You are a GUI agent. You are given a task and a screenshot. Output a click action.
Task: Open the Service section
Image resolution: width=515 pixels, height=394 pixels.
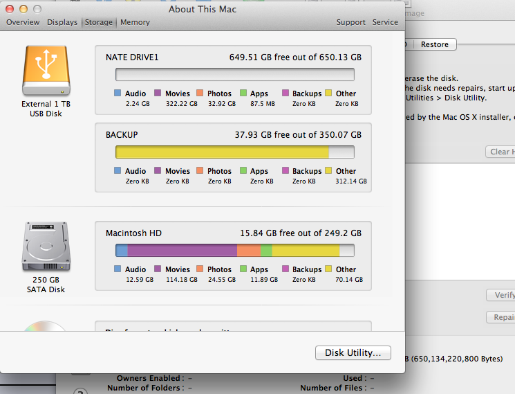pyautogui.click(x=385, y=22)
